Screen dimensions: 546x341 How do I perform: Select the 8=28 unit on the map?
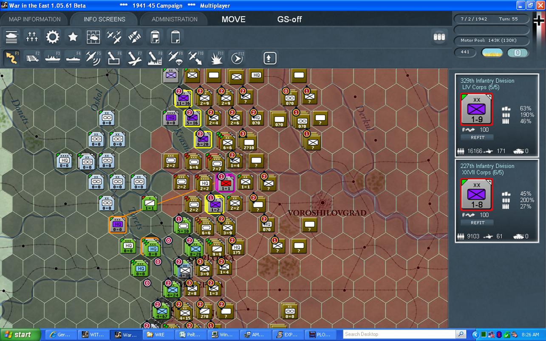click(195, 248)
